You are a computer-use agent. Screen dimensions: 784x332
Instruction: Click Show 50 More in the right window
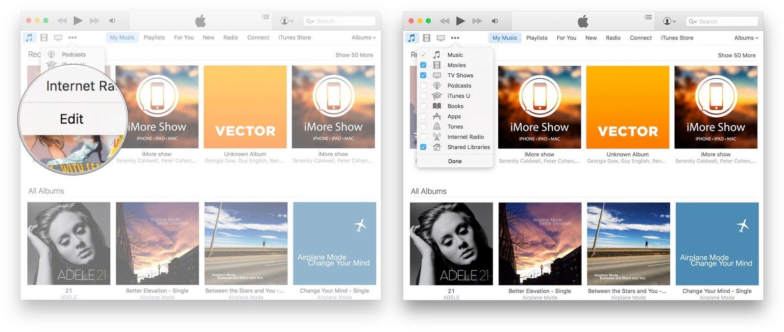(736, 55)
